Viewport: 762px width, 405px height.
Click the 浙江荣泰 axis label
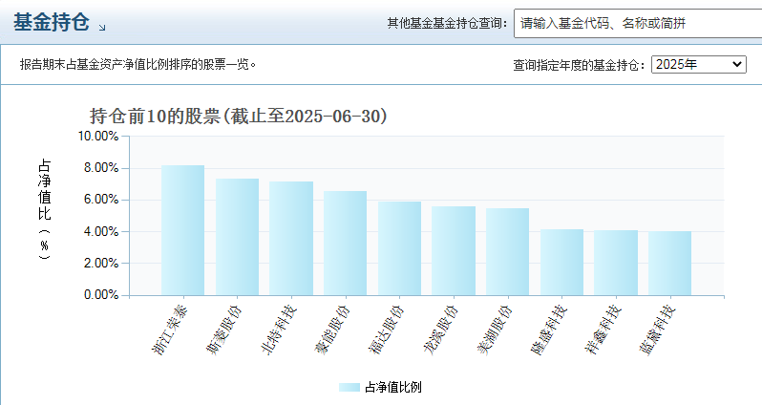pyautogui.click(x=170, y=330)
